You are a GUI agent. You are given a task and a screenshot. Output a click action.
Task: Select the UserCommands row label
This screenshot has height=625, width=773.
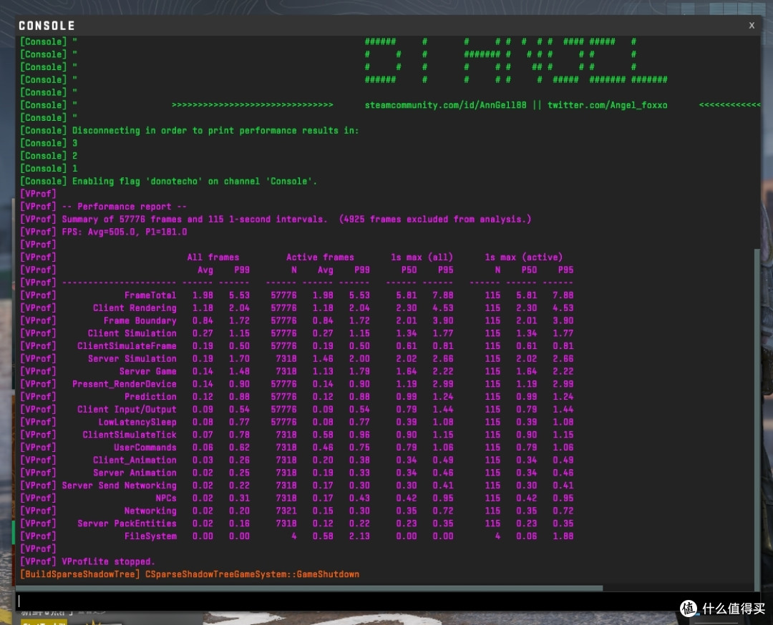pos(145,447)
